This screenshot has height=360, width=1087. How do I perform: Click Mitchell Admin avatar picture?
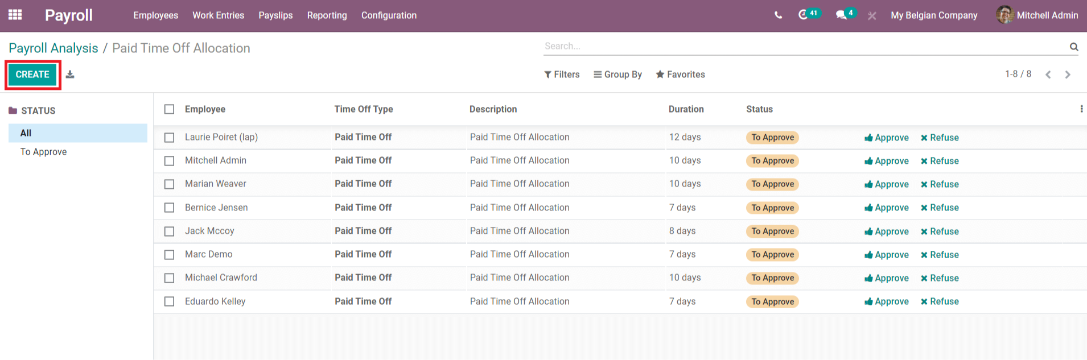1004,15
